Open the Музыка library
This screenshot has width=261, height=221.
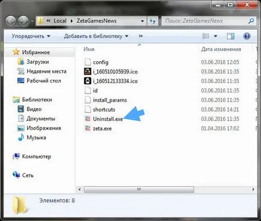click(36, 138)
